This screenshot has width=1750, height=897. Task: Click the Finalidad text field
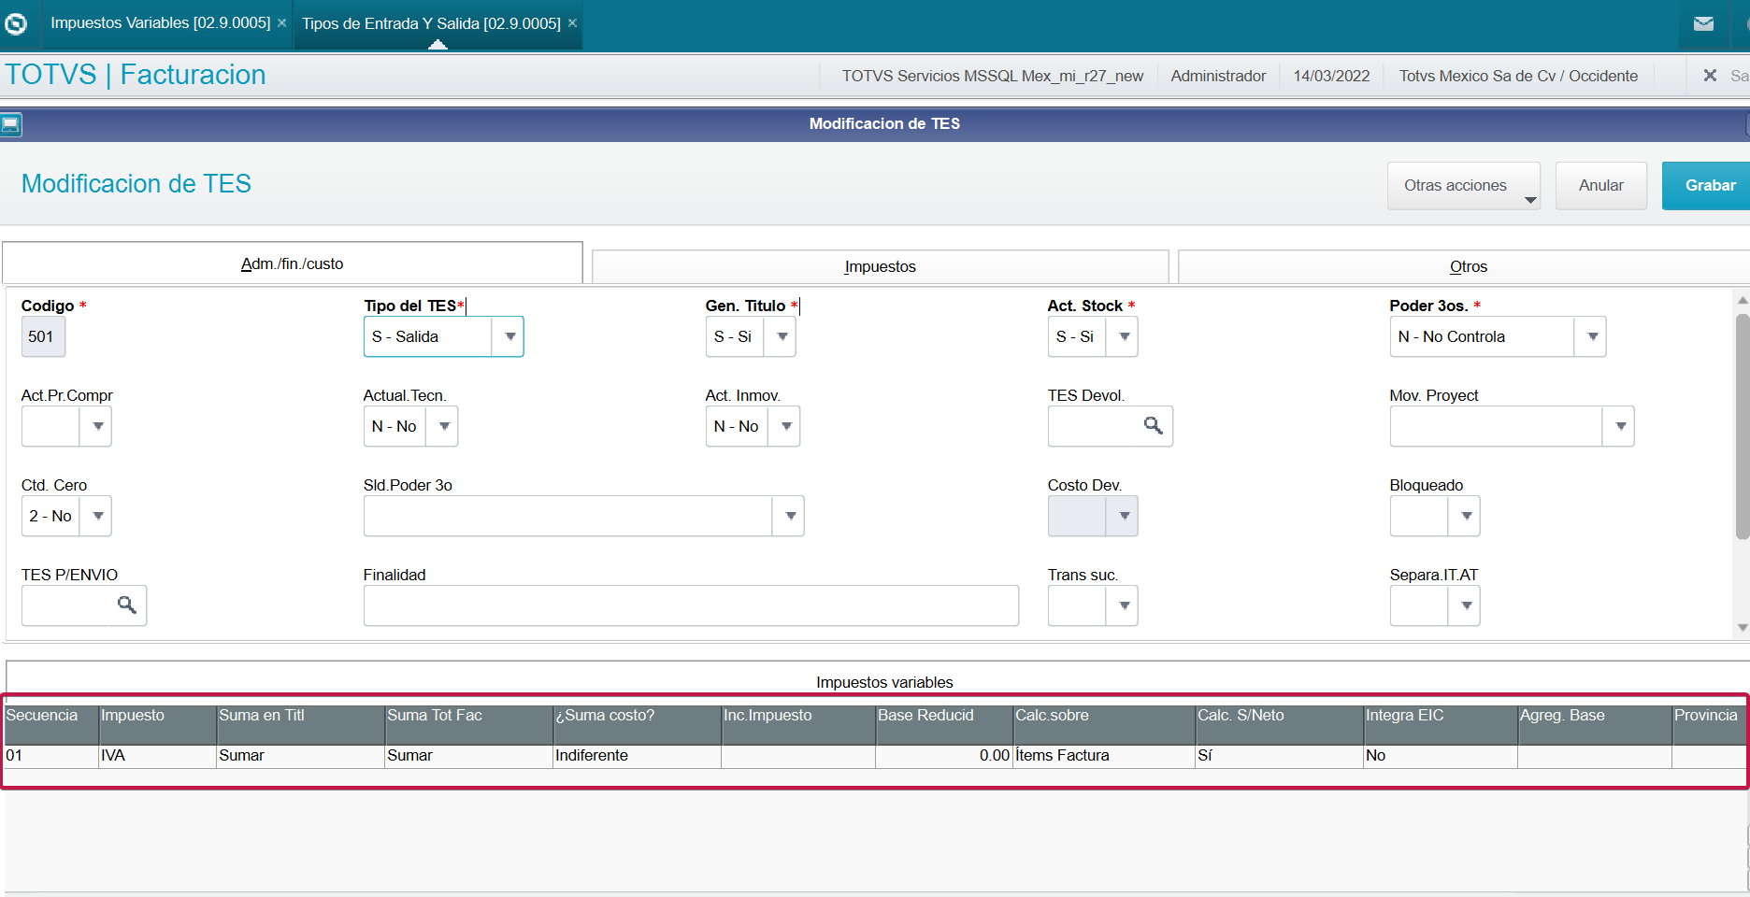coord(691,605)
